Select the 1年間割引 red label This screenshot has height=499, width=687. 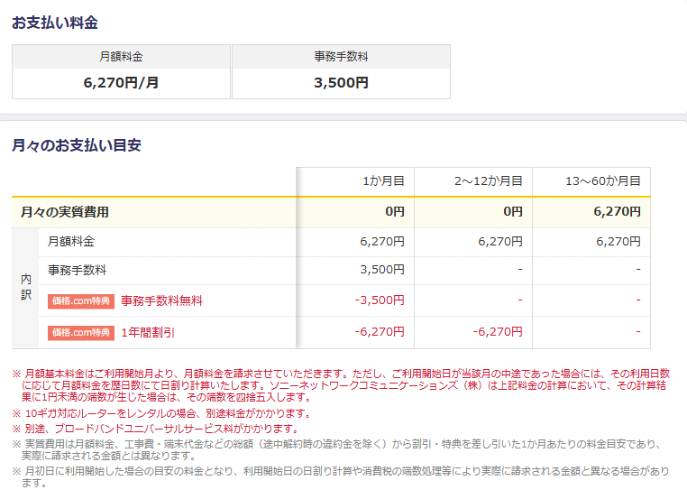click(x=148, y=332)
